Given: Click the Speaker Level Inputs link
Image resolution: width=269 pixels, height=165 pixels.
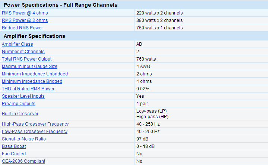Looking at the screenshot, I should coord(23,96).
